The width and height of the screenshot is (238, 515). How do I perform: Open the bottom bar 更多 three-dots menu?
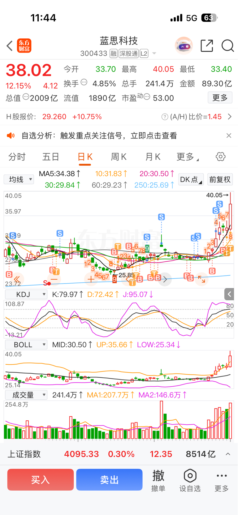tap(222, 480)
